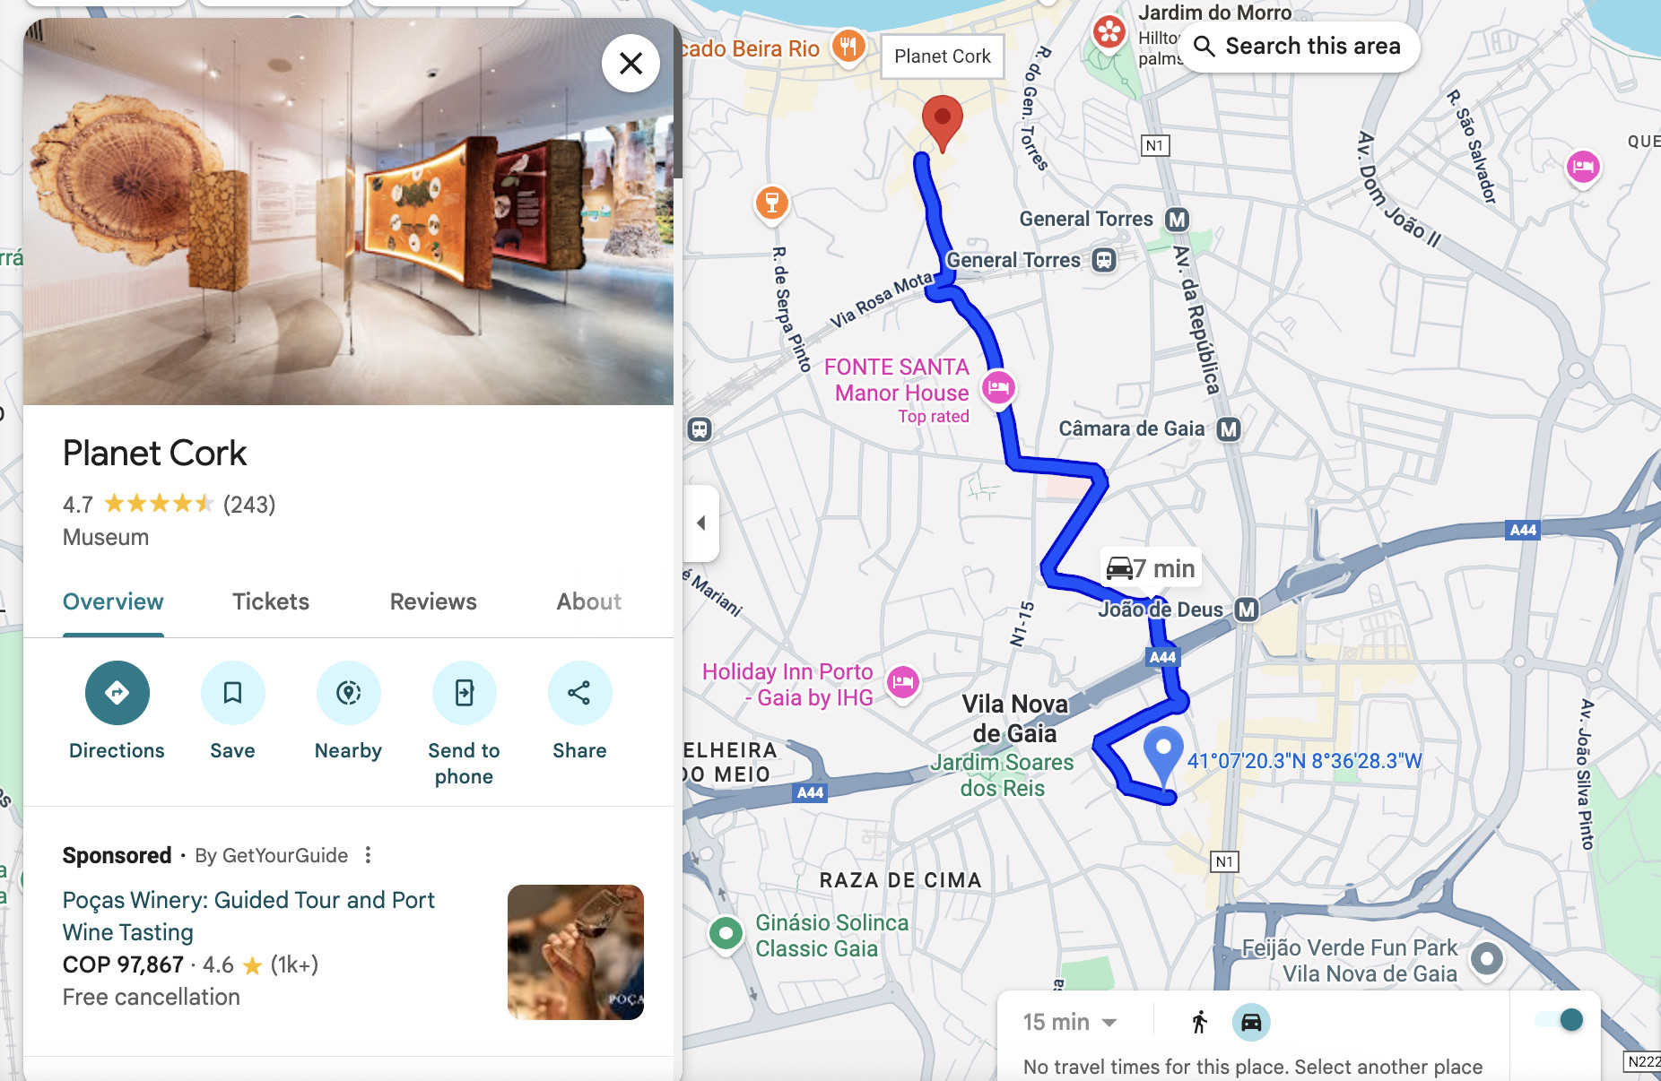Send place to phone icon
Screen dimensions: 1661x1081
coord(464,693)
